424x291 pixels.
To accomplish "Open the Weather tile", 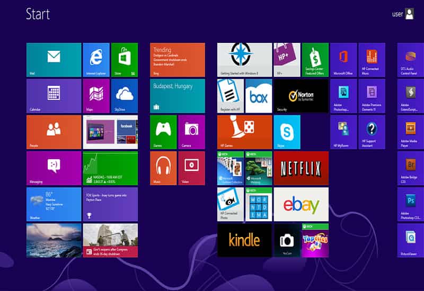I will 54,204.
